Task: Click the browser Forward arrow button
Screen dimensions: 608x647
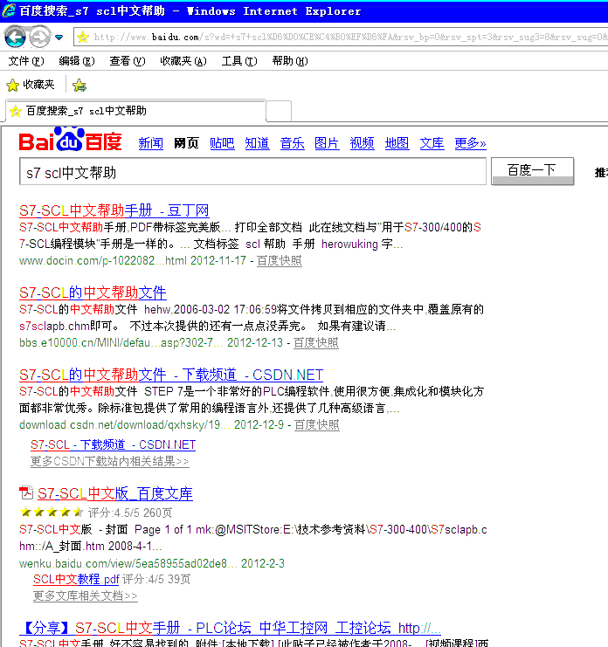Action: [39, 37]
